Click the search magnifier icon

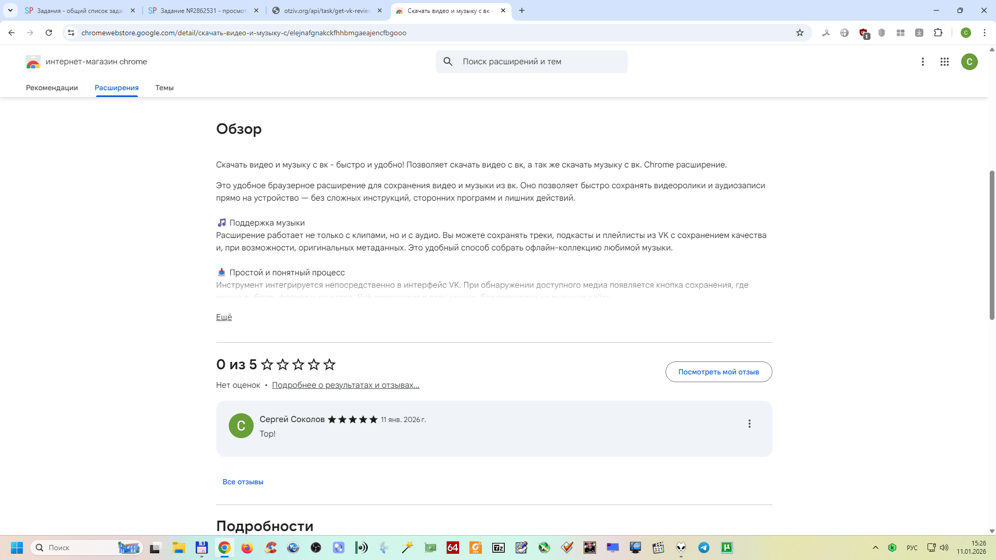pyautogui.click(x=448, y=62)
